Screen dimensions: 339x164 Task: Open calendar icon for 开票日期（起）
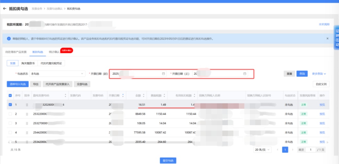click(x=163, y=74)
